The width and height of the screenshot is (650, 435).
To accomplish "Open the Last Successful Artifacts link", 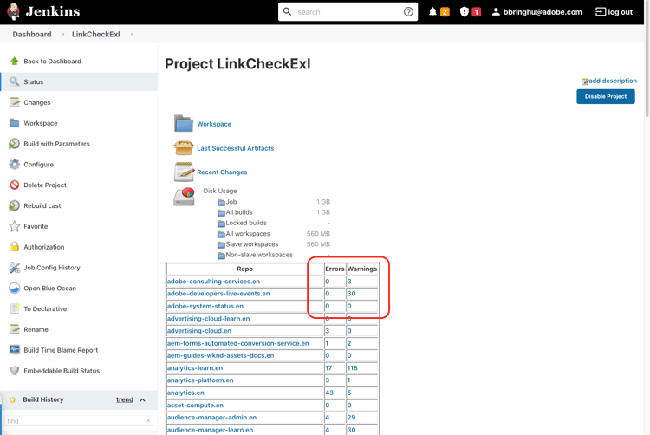I will (x=235, y=148).
